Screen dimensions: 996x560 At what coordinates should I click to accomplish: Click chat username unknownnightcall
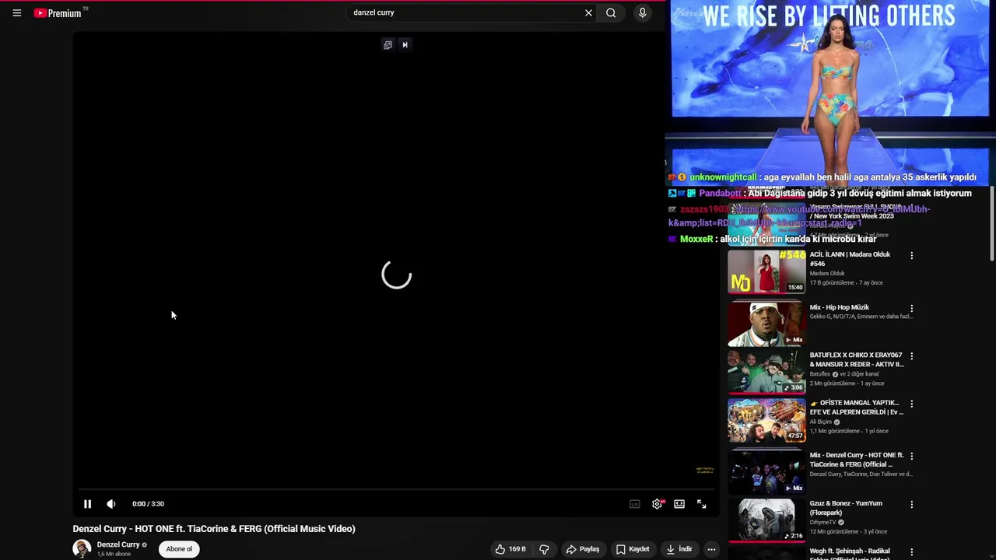723,177
